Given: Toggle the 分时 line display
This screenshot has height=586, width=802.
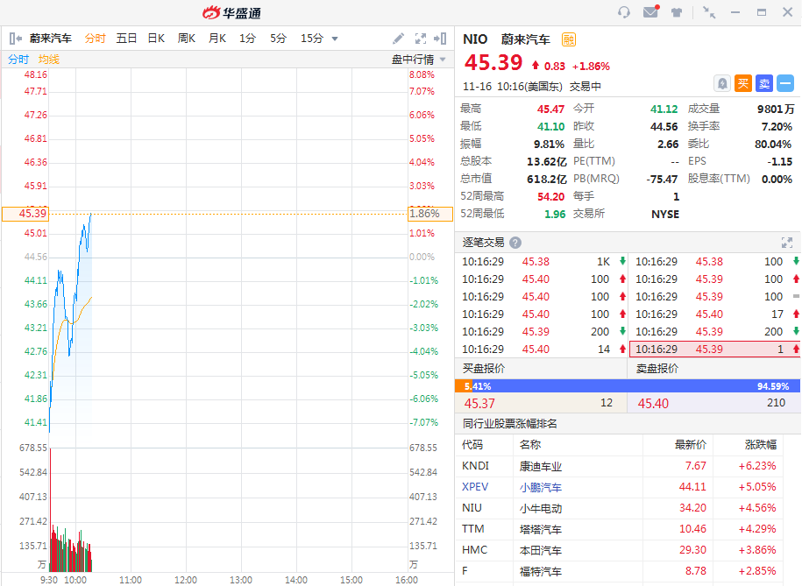Looking at the screenshot, I should click(18, 60).
